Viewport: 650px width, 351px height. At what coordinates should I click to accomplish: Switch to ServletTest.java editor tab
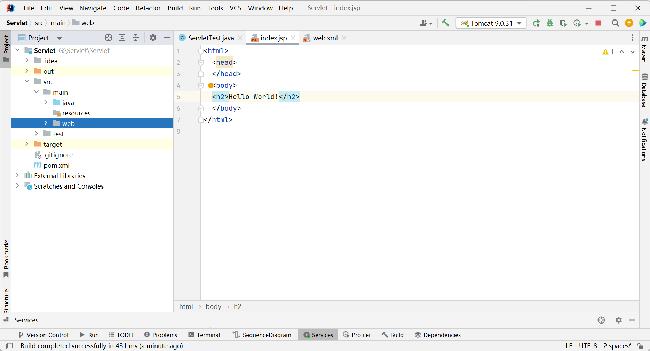[211, 38]
